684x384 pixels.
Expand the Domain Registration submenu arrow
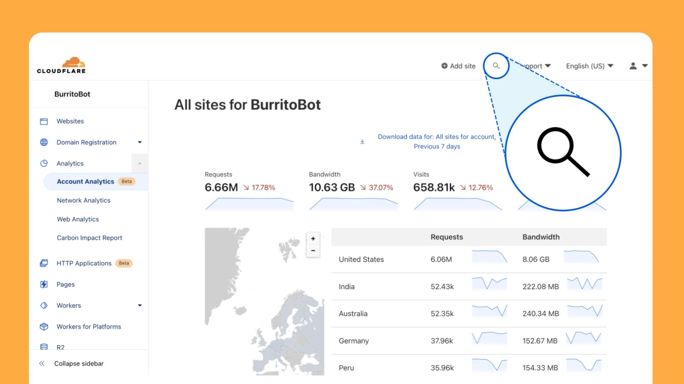tap(140, 142)
